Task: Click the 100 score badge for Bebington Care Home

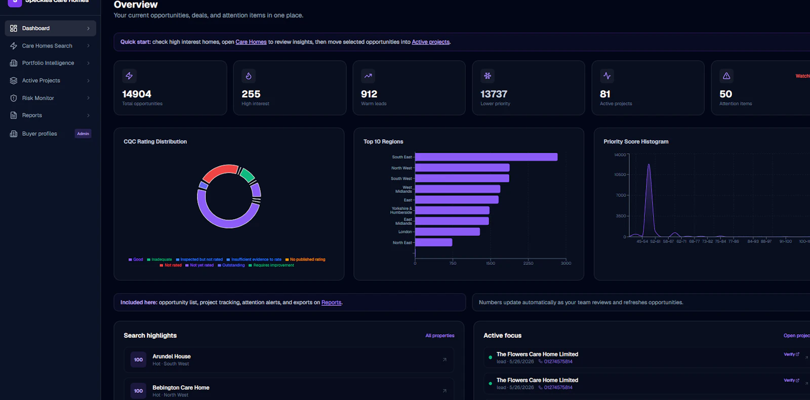Action: tap(138, 391)
